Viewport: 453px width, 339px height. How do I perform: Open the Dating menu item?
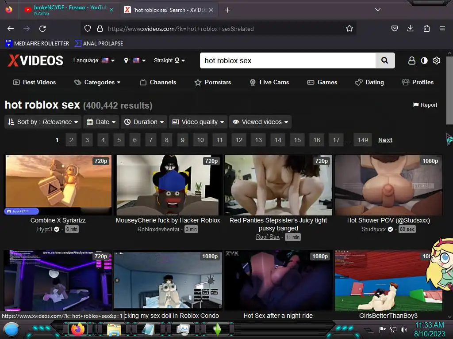(369, 83)
